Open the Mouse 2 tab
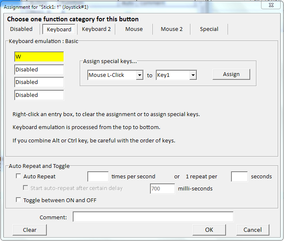This screenshot has height=241, width=284. tap(172, 29)
